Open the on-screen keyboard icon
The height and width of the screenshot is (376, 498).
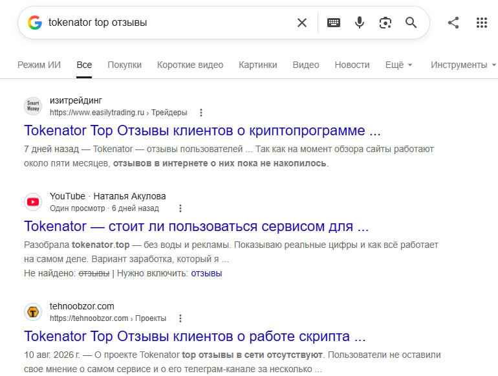click(334, 23)
